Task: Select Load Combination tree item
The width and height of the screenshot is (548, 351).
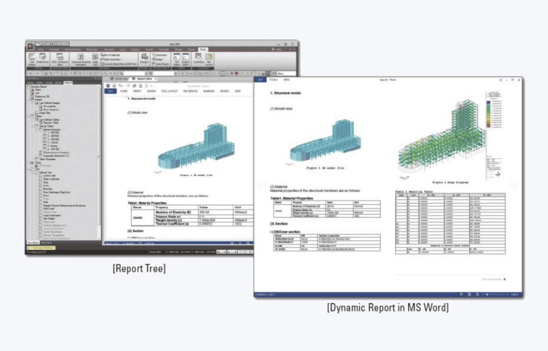Action: point(52,216)
